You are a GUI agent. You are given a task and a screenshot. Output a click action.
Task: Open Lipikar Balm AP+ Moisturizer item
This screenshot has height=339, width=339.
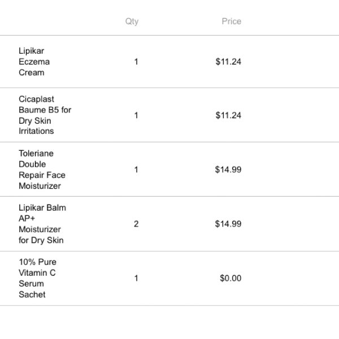tap(42, 224)
